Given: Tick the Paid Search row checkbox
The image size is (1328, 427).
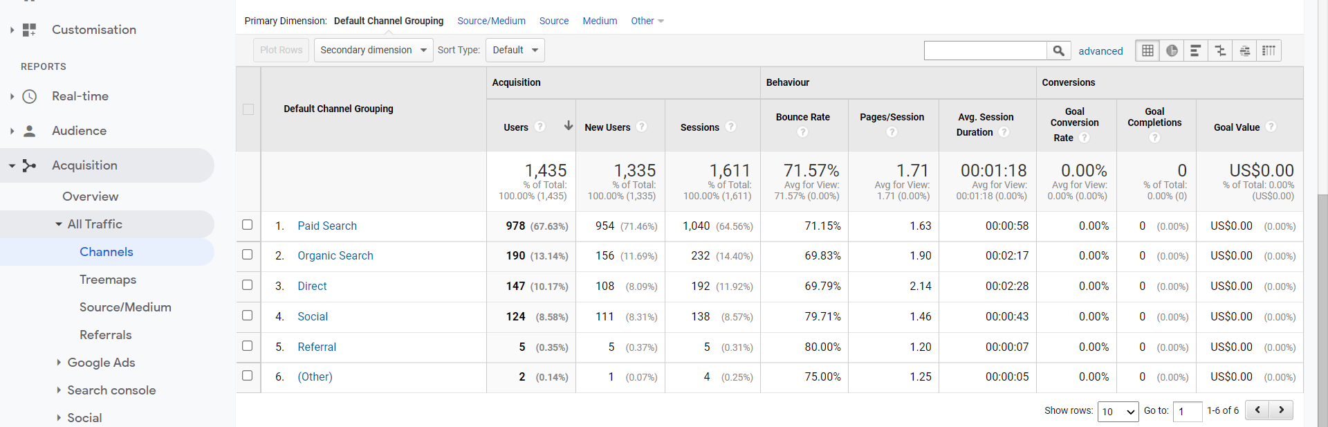Looking at the screenshot, I should pyautogui.click(x=248, y=224).
